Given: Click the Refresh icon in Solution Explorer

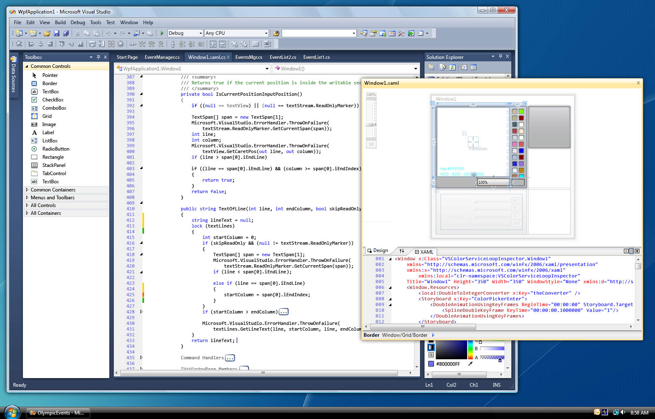Looking at the screenshot, I should 452,67.
